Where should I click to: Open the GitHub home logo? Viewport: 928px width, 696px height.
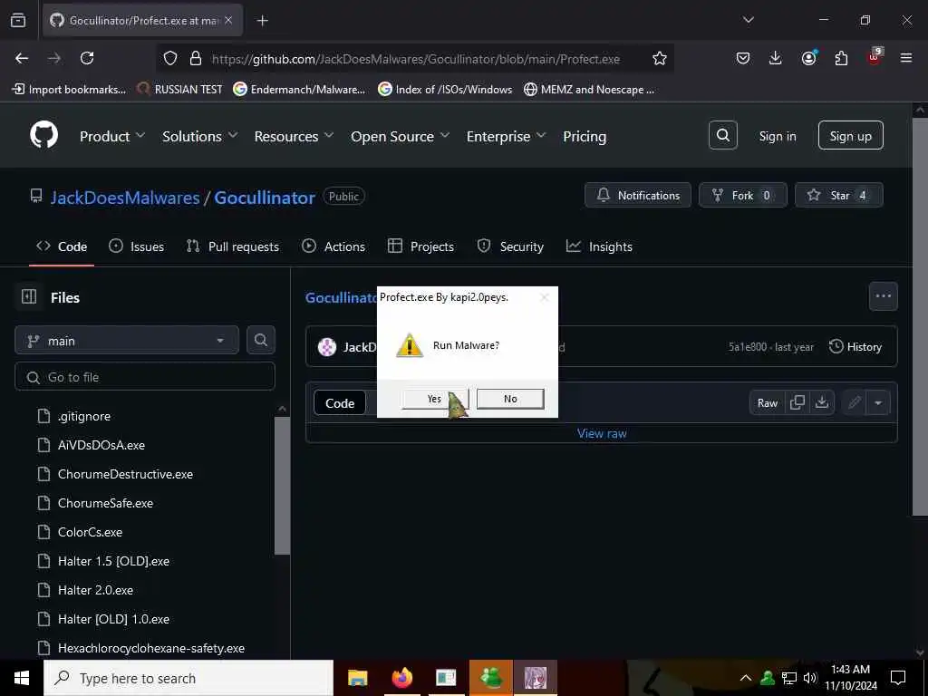click(x=44, y=136)
